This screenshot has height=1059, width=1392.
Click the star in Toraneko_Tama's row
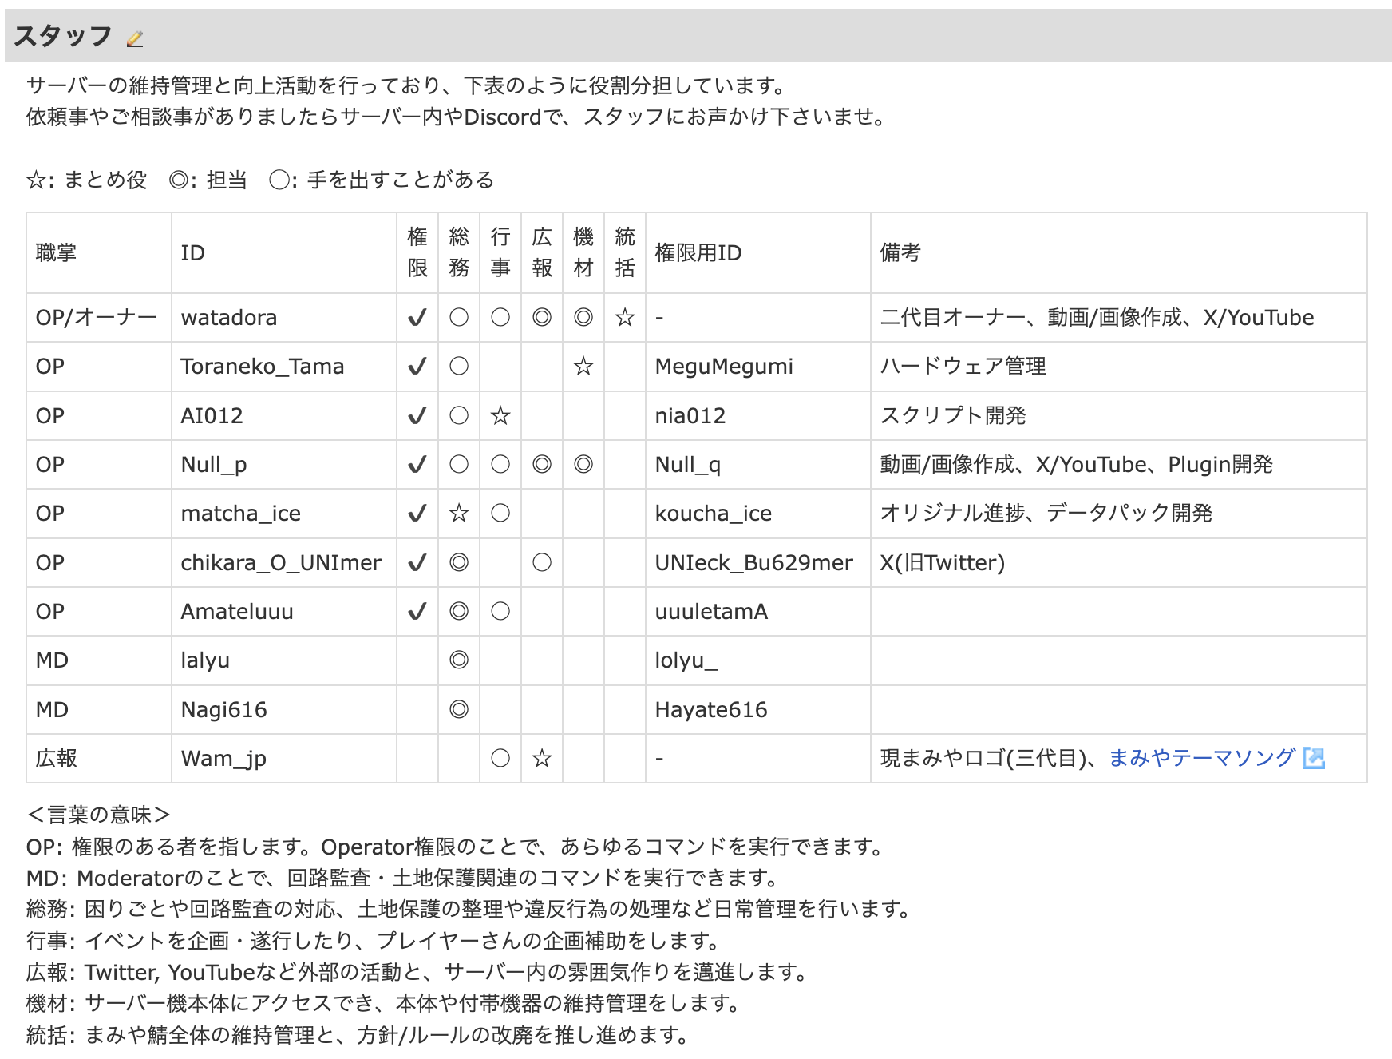coord(583,367)
